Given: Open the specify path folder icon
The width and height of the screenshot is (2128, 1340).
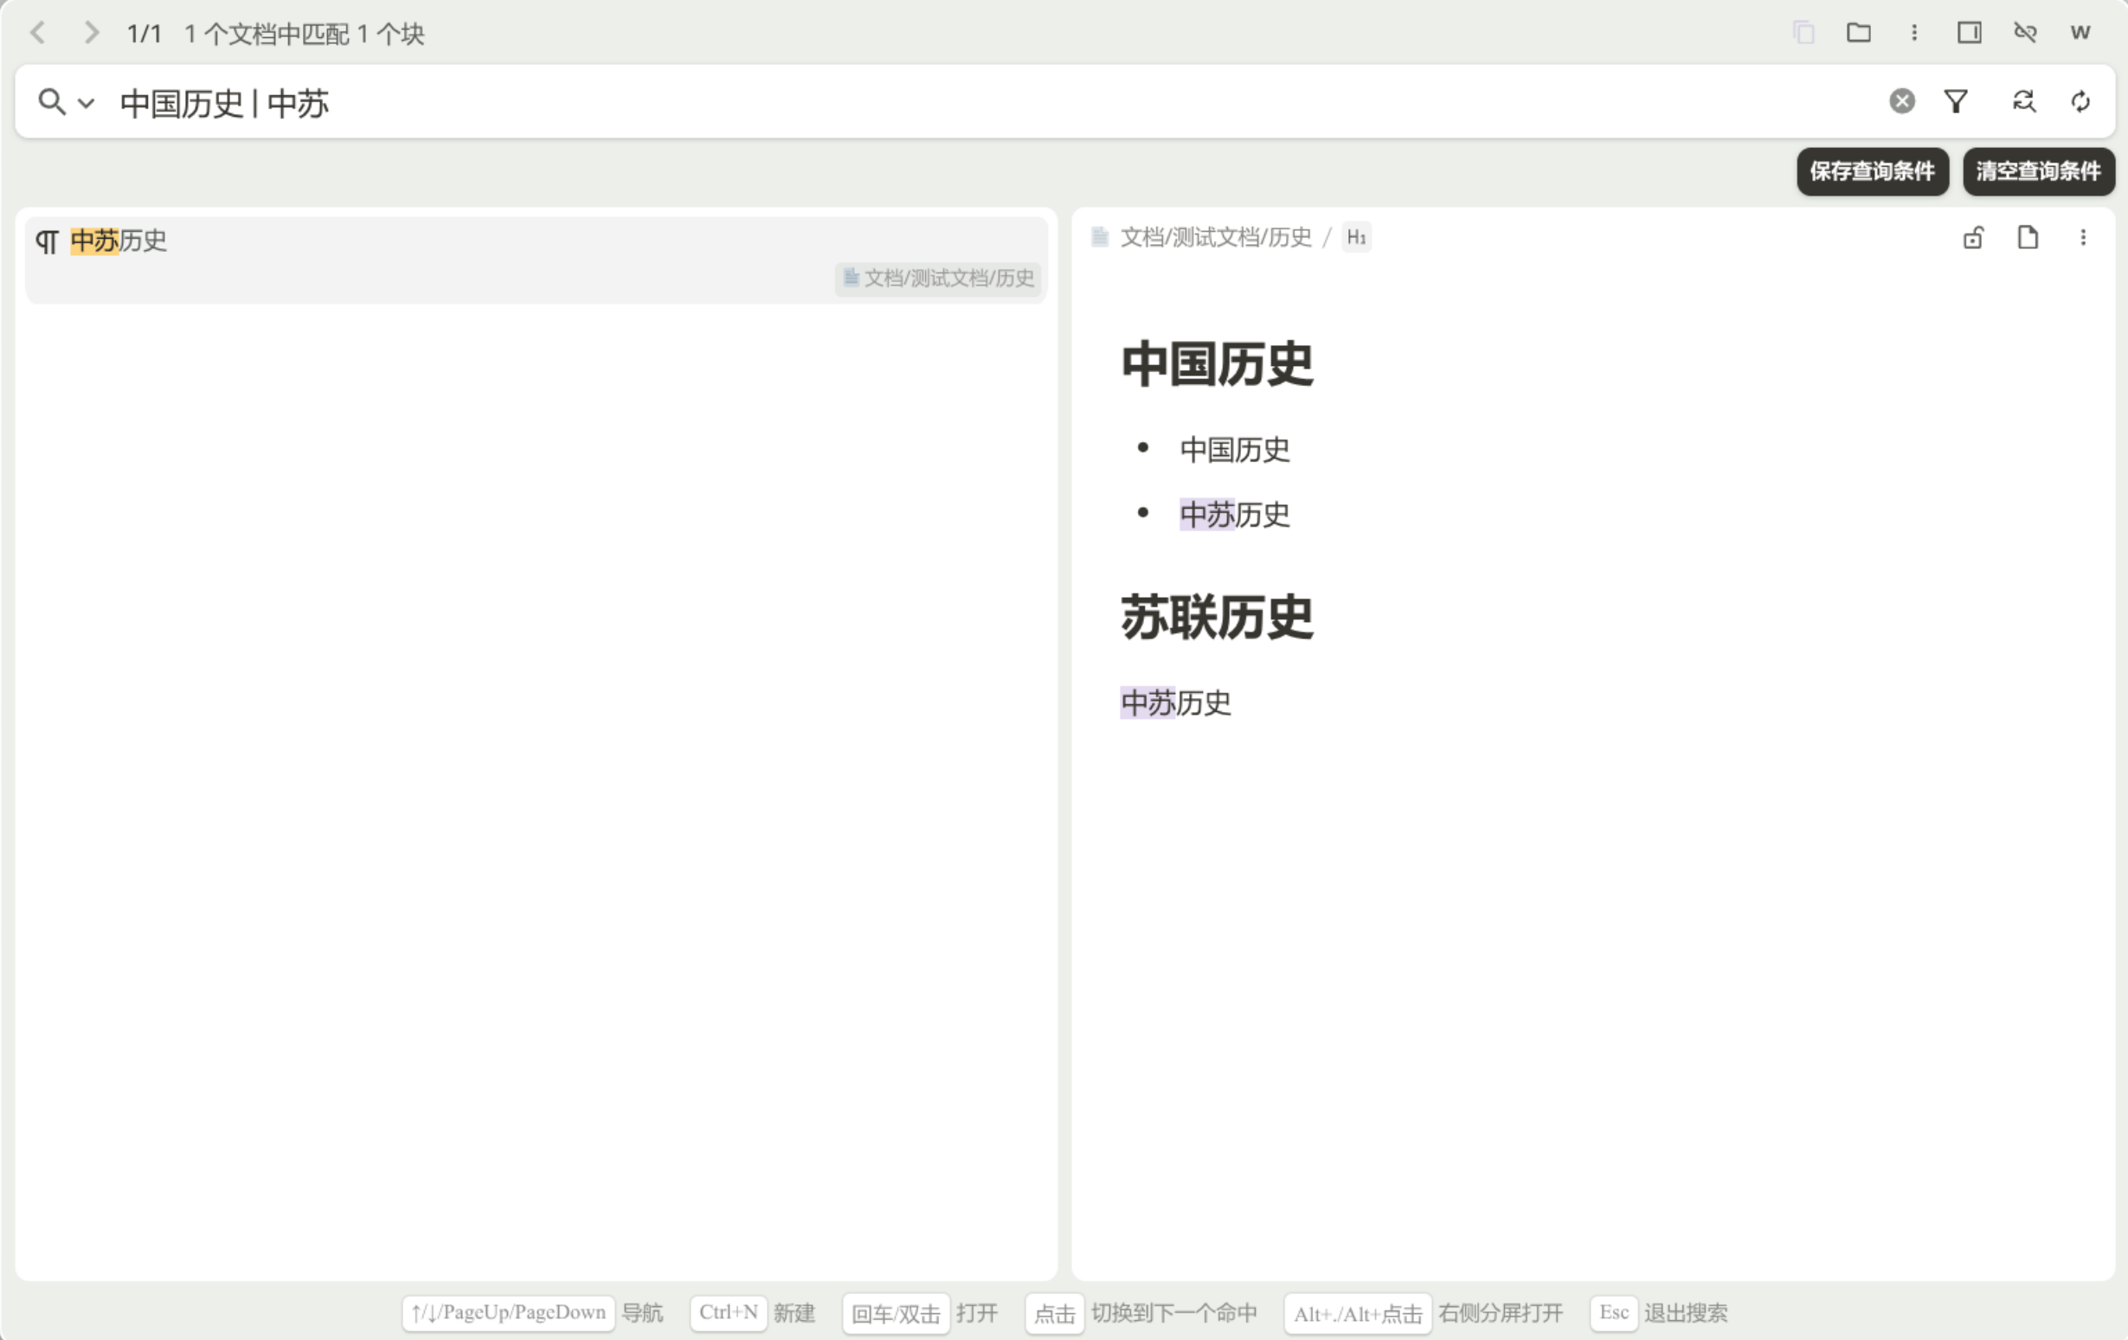Looking at the screenshot, I should pos(1859,34).
